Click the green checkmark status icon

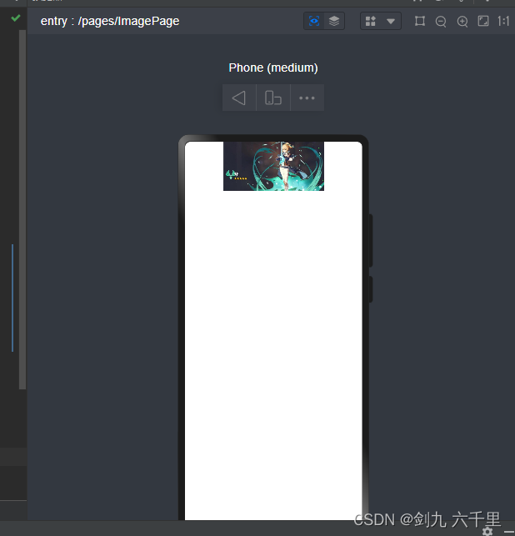click(15, 18)
